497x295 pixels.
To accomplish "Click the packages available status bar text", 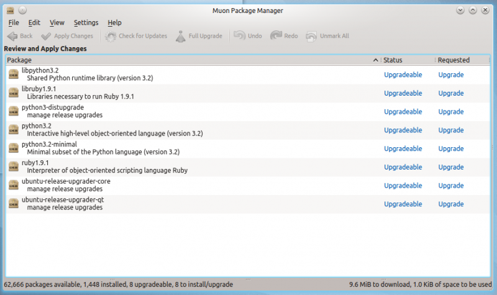I will click(x=118, y=284).
